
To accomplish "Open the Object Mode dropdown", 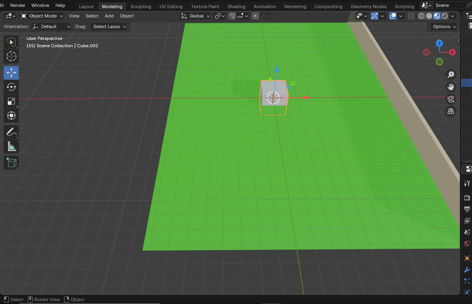I will [x=42, y=16].
